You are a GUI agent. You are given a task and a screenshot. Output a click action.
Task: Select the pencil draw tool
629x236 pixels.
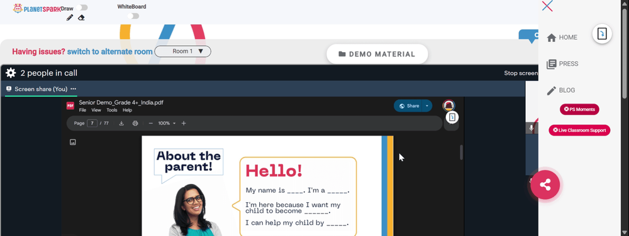tap(70, 18)
